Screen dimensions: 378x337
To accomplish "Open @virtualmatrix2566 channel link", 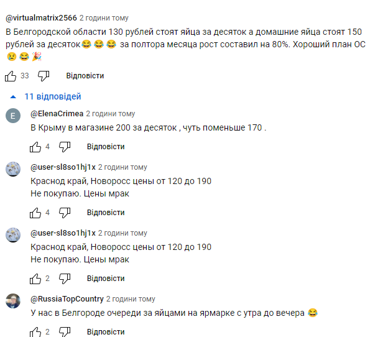I will coord(41,18).
